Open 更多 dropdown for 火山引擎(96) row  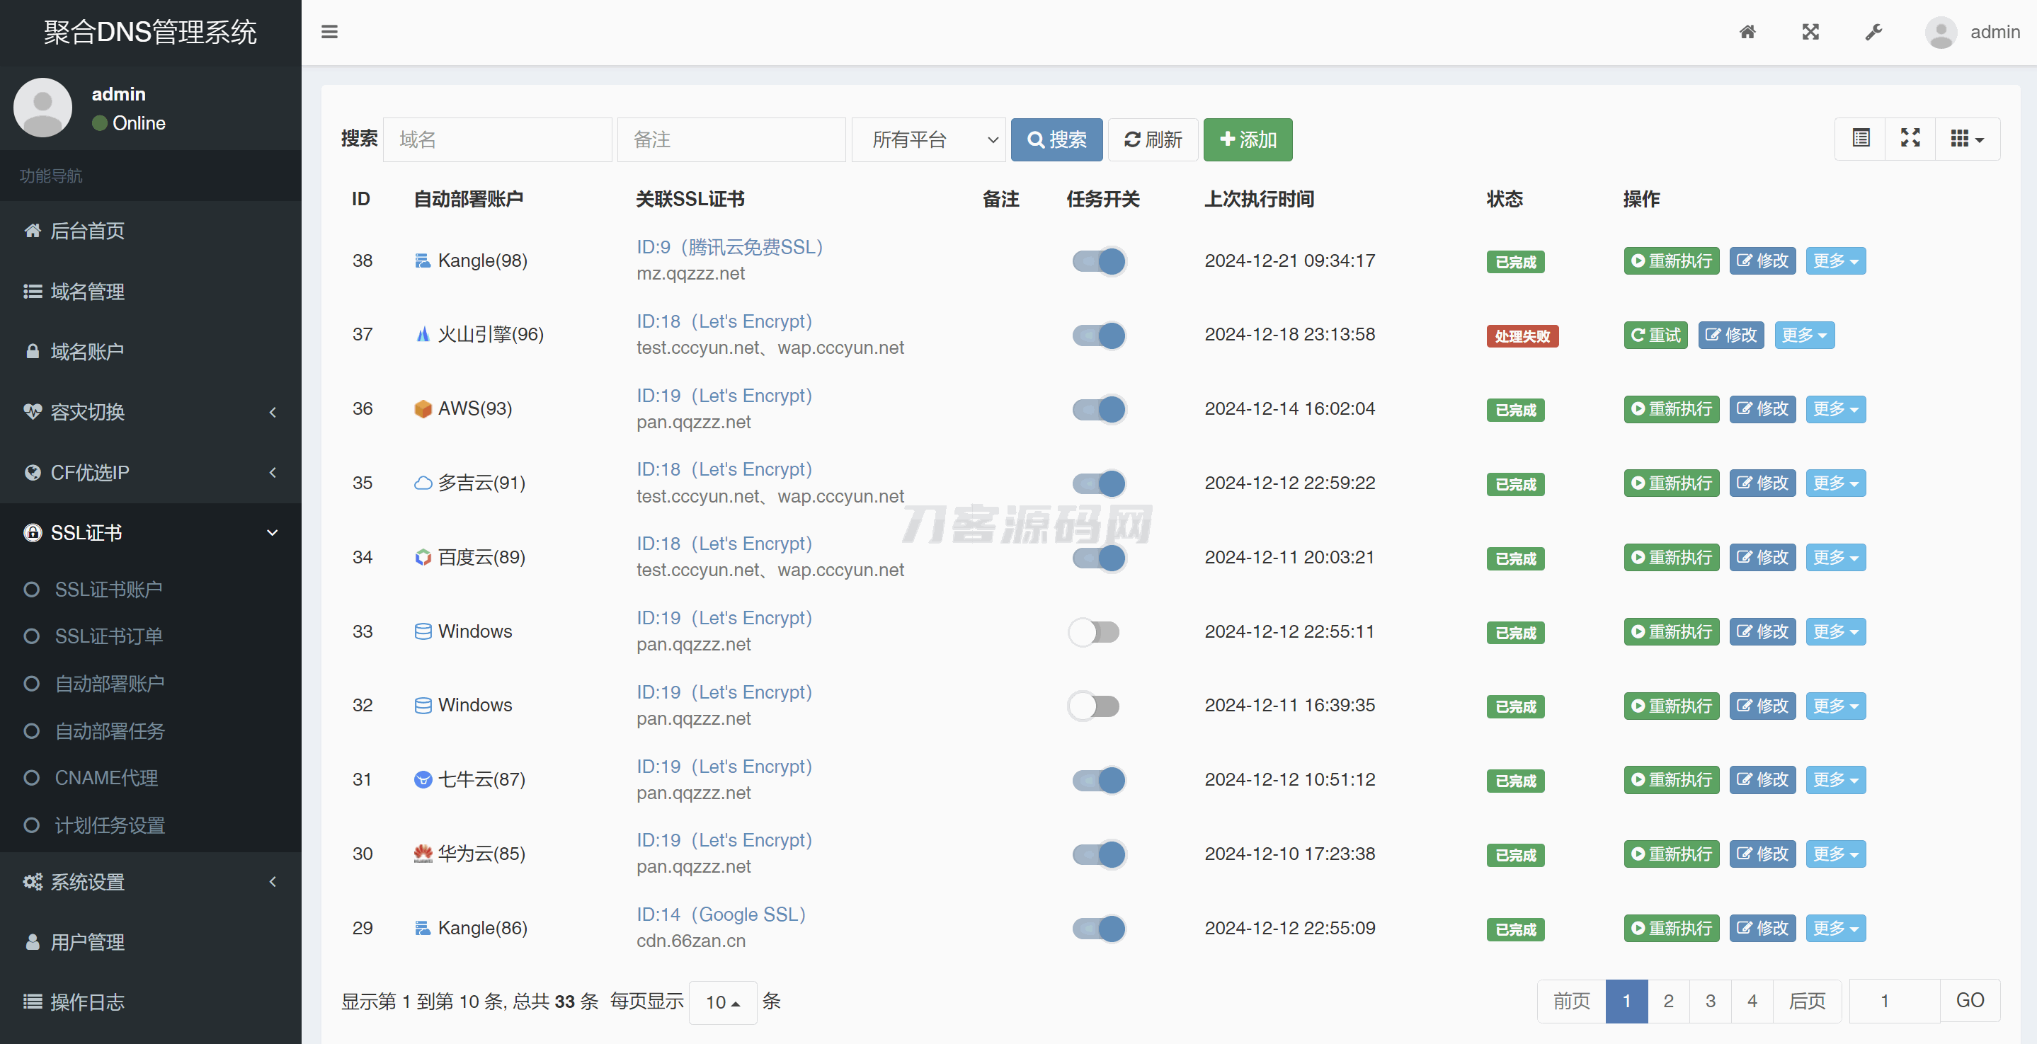(1804, 335)
